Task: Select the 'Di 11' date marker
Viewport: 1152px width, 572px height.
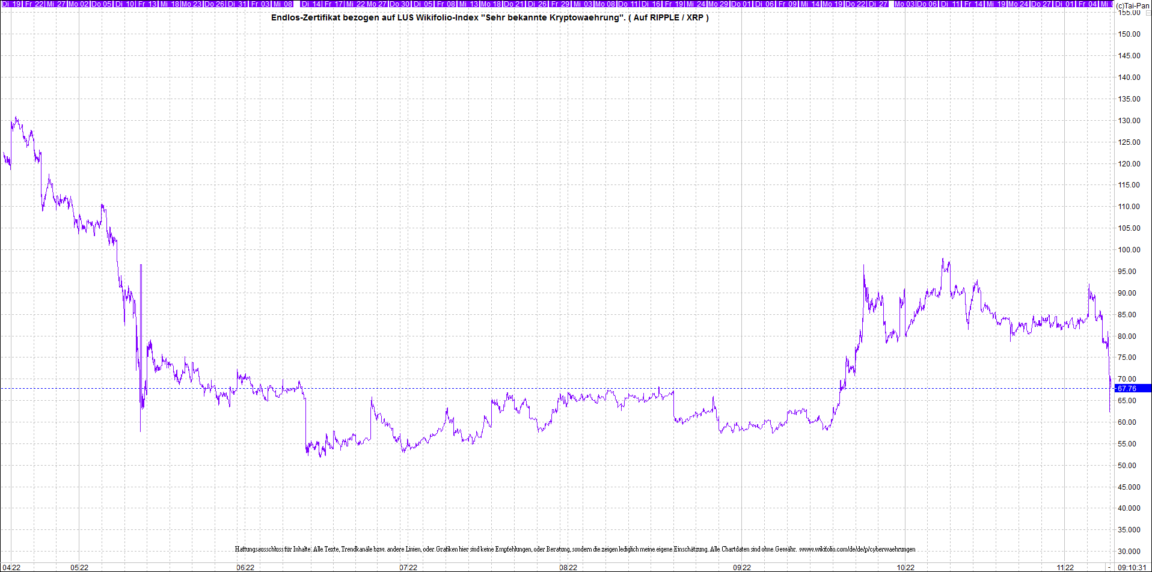Action: tap(950, 4)
